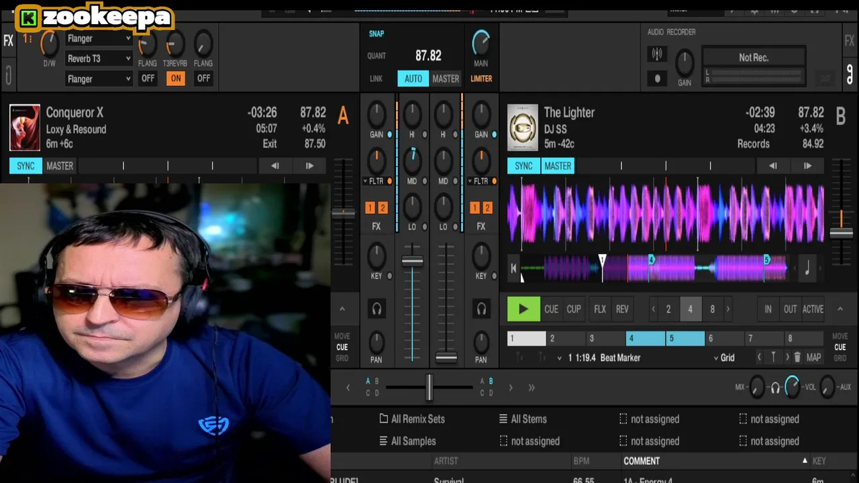Screen dimensions: 859x483
Task: Go to previous cue point in Deck B
Action: (x=759, y=358)
